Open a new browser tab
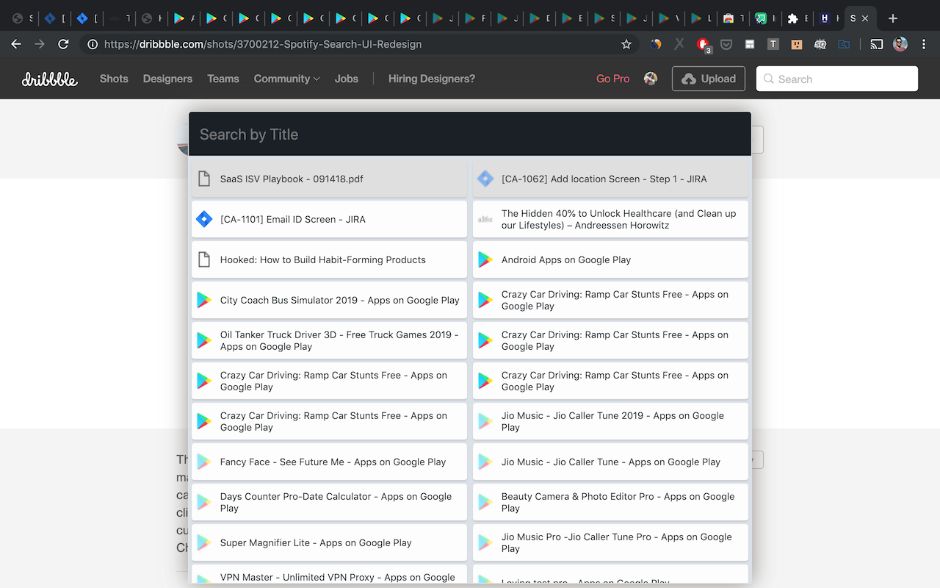Screen dimensions: 940x588 [893, 18]
